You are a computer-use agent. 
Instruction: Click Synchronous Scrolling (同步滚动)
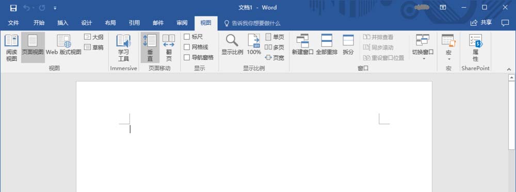click(x=378, y=47)
